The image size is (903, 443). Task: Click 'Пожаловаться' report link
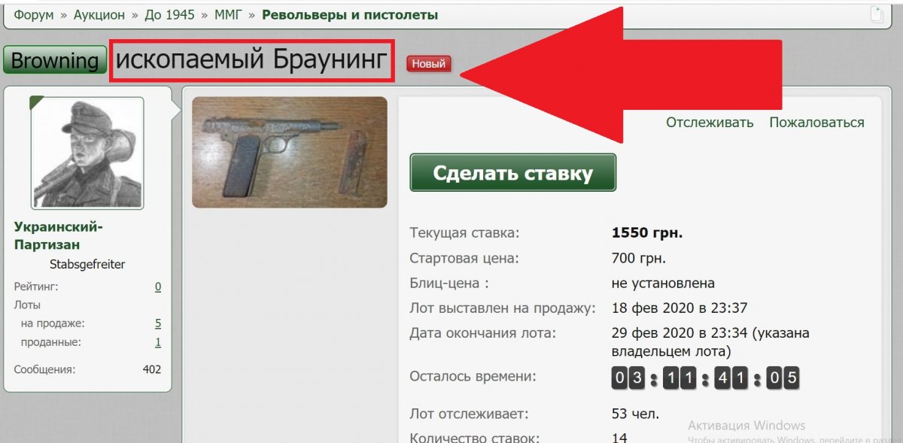pyautogui.click(x=816, y=123)
